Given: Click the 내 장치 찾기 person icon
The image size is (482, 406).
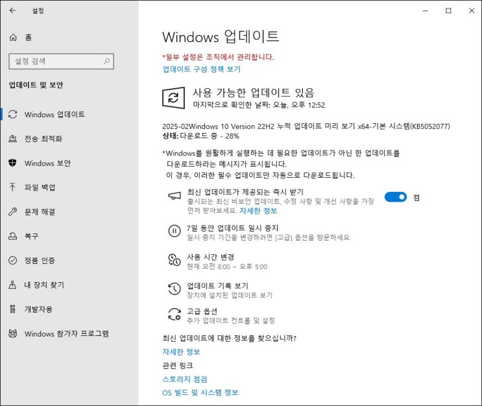Looking at the screenshot, I should (12, 285).
